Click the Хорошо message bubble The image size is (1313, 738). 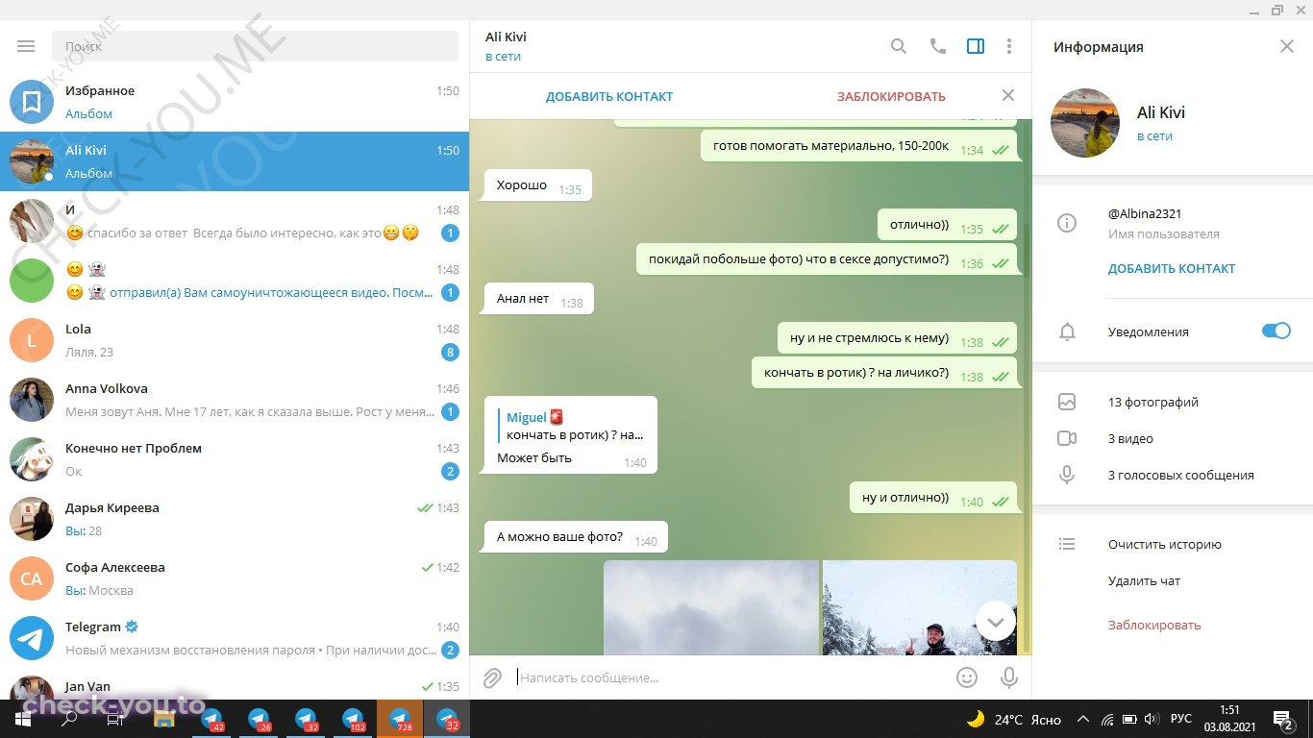(x=537, y=185)
